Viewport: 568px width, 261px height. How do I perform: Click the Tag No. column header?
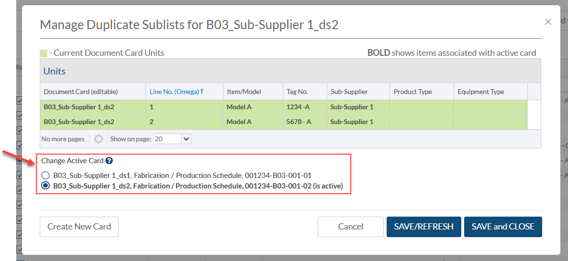click(297, 92)
